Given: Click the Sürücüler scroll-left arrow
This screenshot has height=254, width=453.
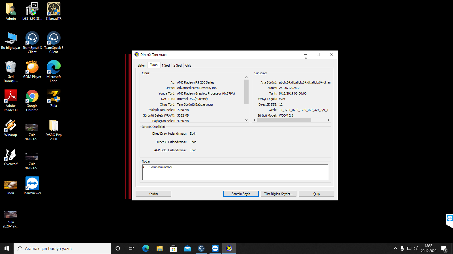Looking at the screenshot, I should (x=255, y=120).
